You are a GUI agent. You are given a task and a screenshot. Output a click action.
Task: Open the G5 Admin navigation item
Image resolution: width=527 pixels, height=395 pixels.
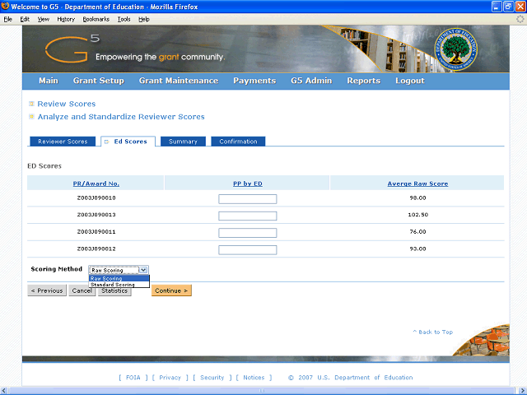(x=311, y=81)
